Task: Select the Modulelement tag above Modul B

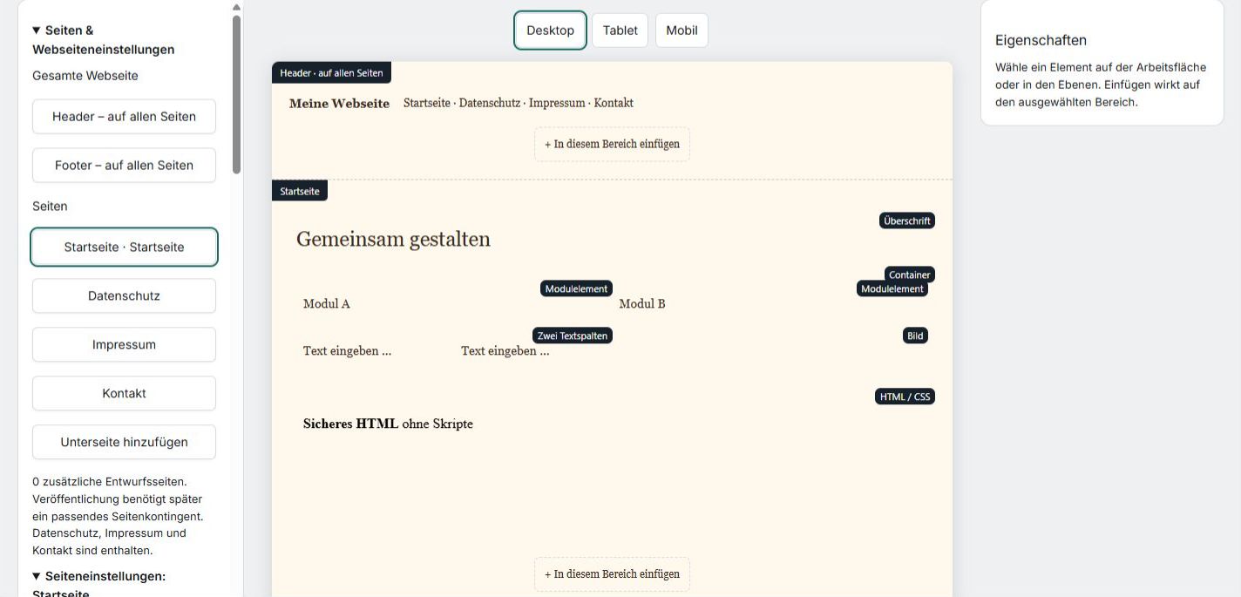Action: [x=892, y=289]
